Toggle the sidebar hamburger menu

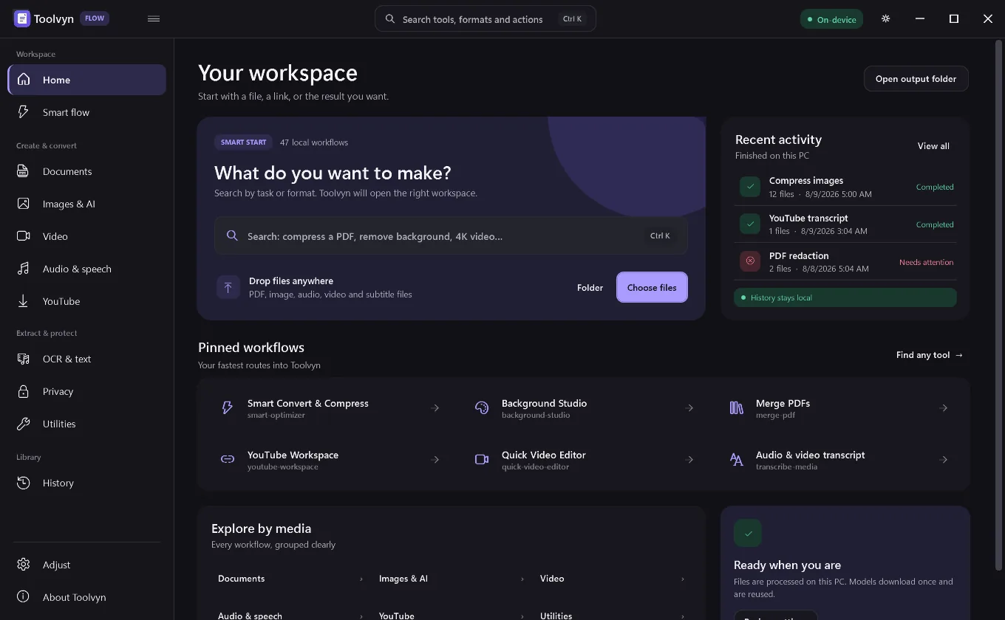154,19
